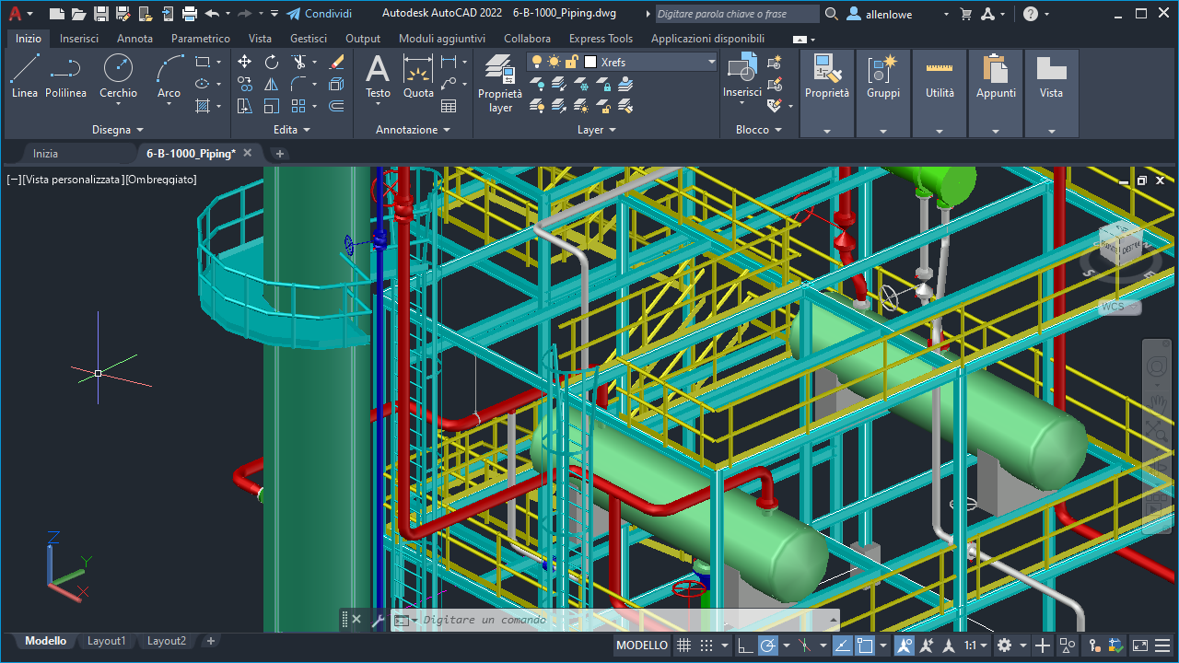Toggle the drawing grid display

pos(684,646)
